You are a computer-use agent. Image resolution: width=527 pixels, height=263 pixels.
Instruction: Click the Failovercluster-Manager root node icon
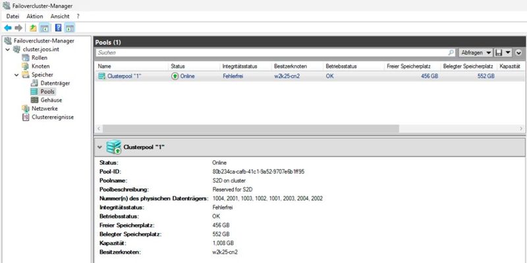[8, 41]
